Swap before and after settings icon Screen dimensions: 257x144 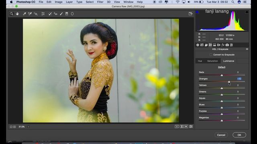[182, 126]
